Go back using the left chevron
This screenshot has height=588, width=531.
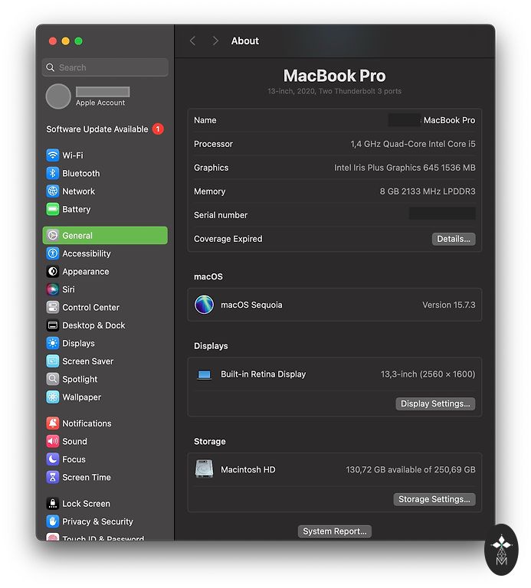click(192, 41)
